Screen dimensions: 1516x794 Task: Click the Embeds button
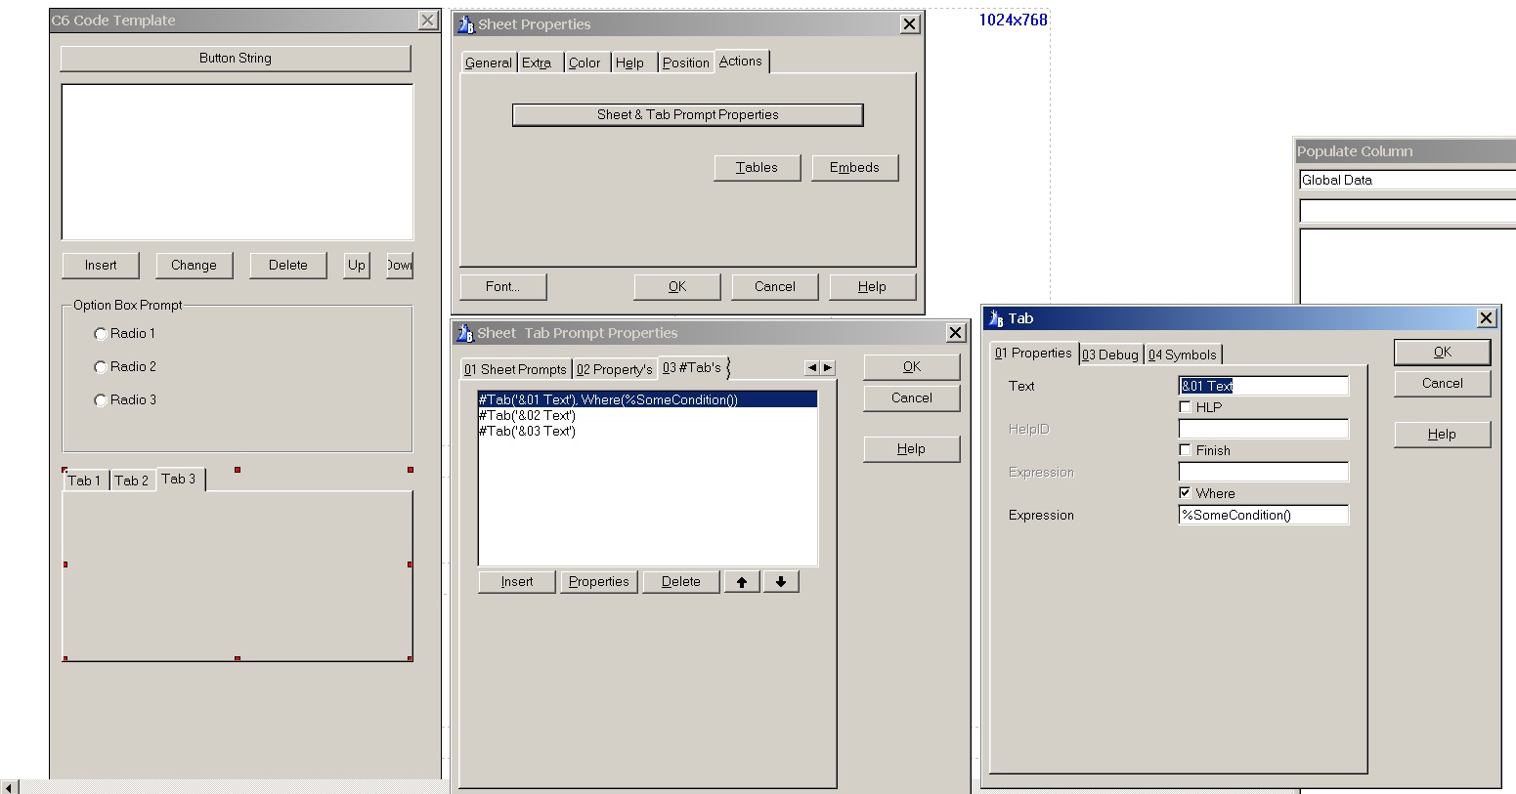click(x=854, y=168)
